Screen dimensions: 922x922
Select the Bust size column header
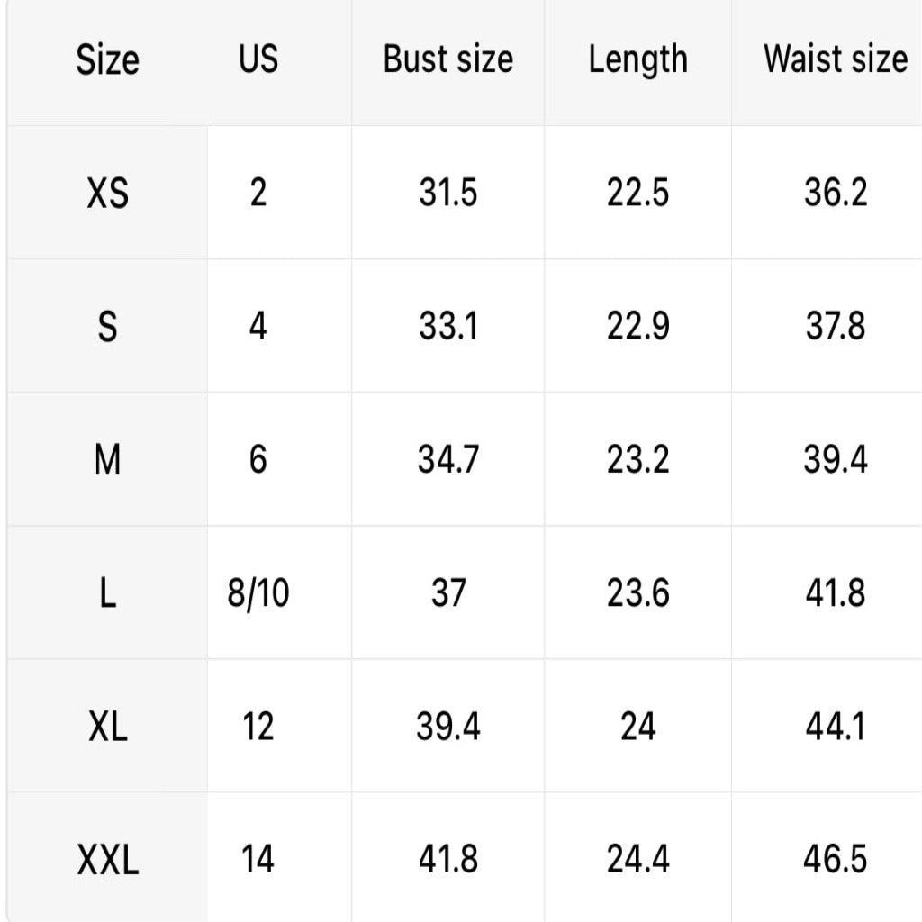pos(447,60)
